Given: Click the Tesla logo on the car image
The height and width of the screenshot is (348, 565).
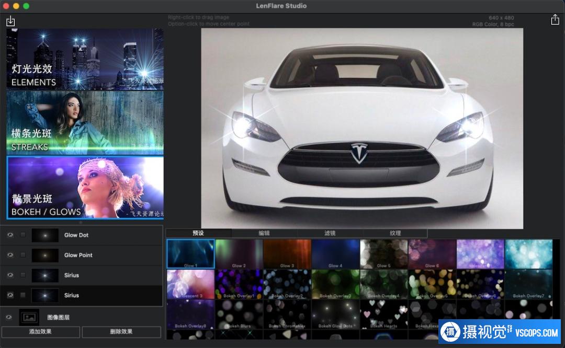Looking at the screenshot, I should (x=359, y=153).
